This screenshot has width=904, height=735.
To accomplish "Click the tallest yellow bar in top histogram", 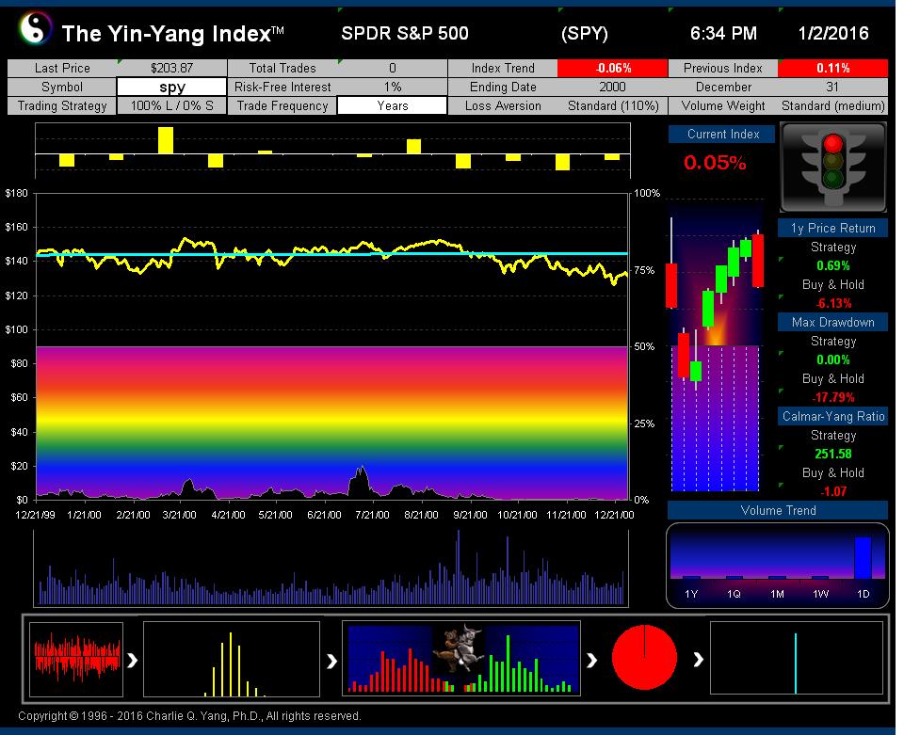I will click(x=166, y=140).
